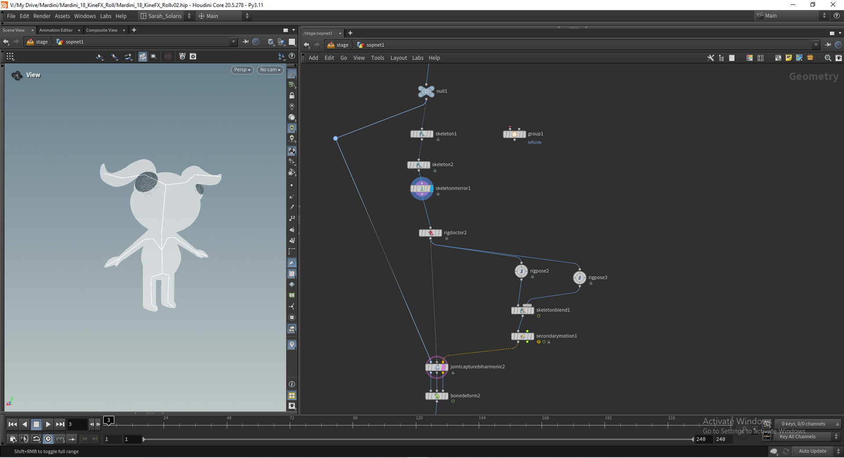Expand the network editor path history dropdown
This screenshot has height=458, width=844.
pos(816,45)
